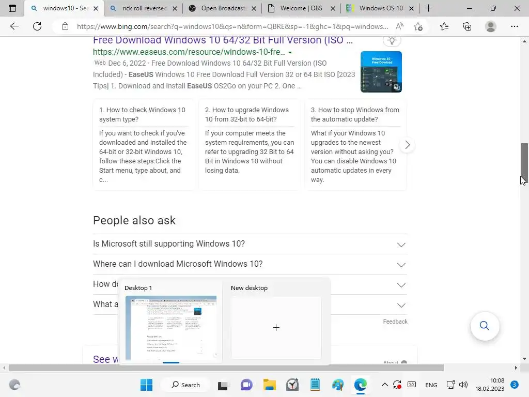Open 'How to upgrade Windows 10 from 32-bit' card
Viewport: 529px width, 397px height.
point(250,145)
